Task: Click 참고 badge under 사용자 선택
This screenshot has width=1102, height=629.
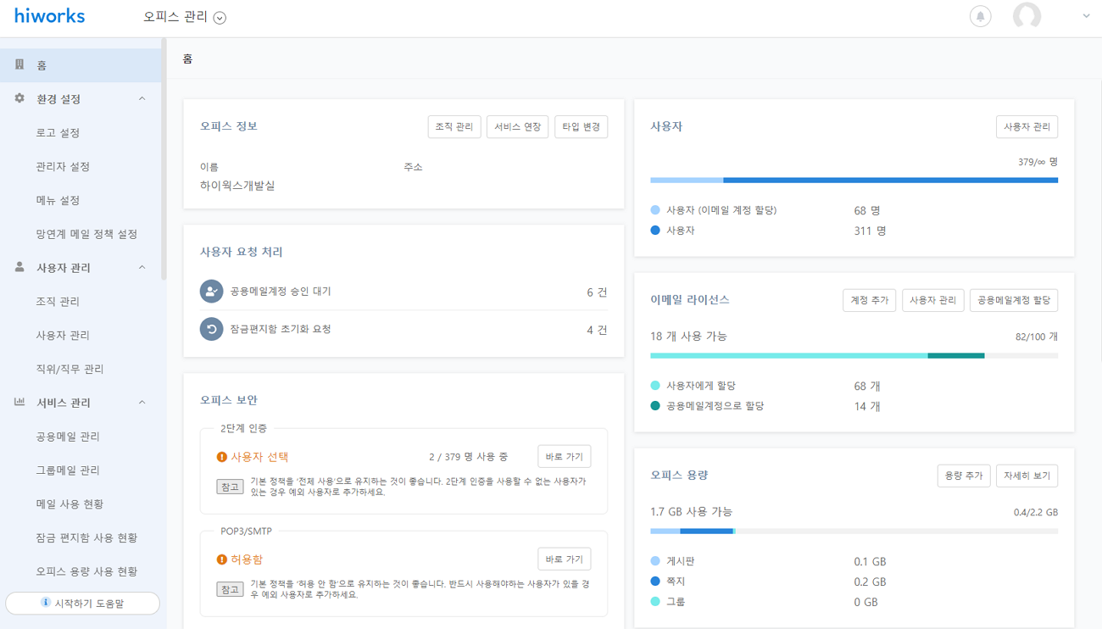Action: point(230,487)
